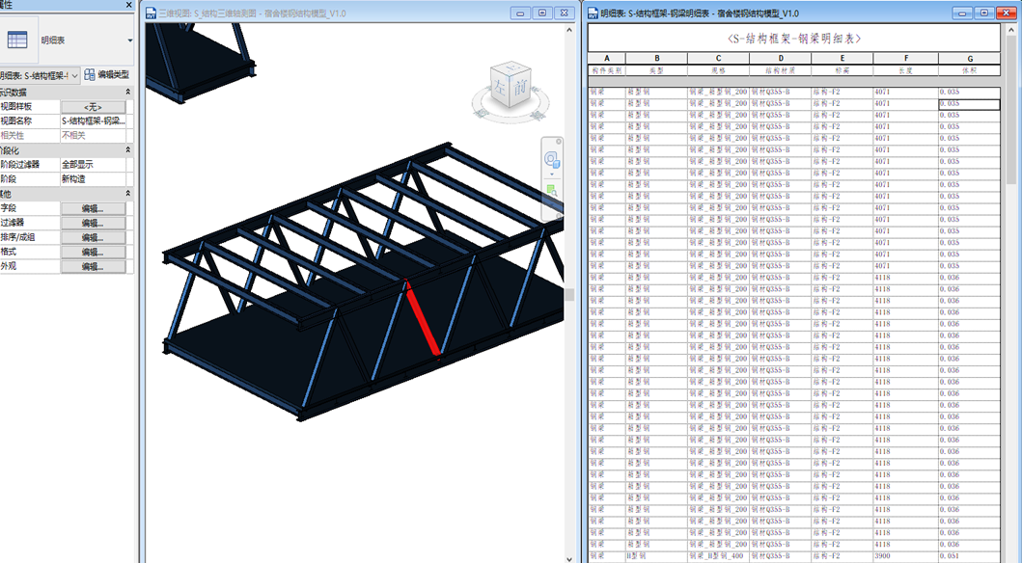
Task: Collapse the 阶段化 section in Properties
Action: point(127,150)
